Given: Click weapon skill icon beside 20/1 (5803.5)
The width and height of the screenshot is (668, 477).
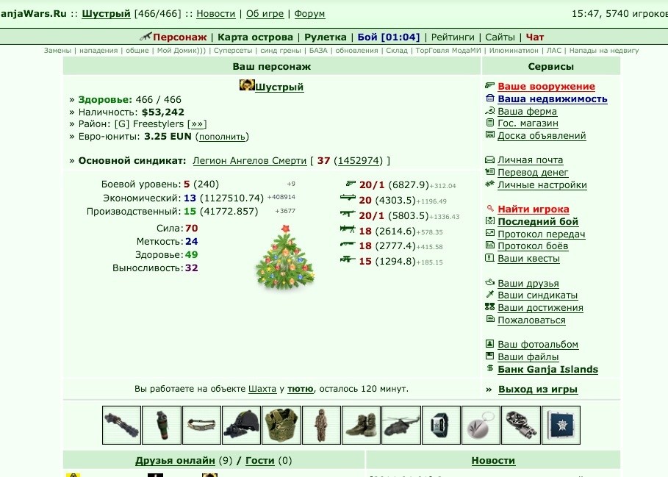Looking at the screenshot, I should click(348, 213).
